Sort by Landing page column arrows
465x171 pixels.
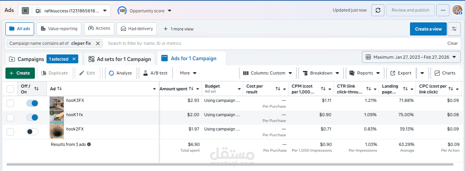click(405, 89)
